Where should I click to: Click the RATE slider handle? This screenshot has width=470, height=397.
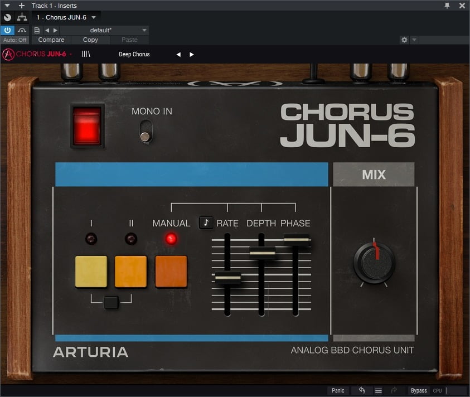(x=228, y=278)
